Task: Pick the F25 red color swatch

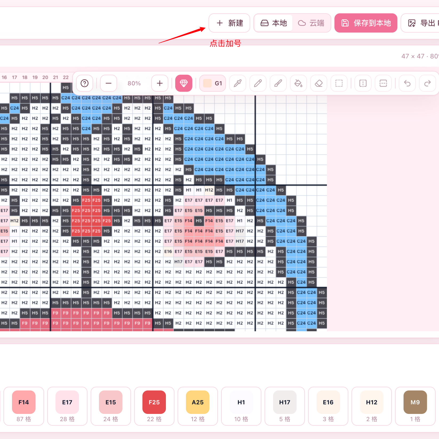Action: (x=154, y=406)
